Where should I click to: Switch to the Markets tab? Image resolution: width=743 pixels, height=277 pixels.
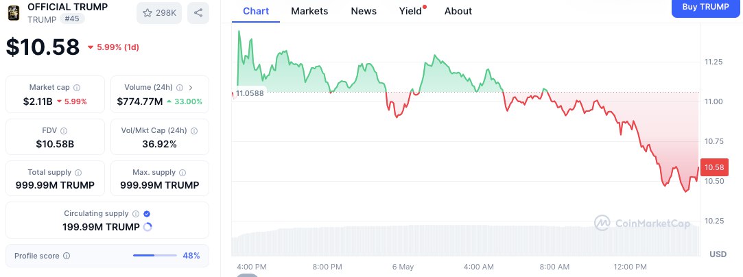(x=309, y=11)
